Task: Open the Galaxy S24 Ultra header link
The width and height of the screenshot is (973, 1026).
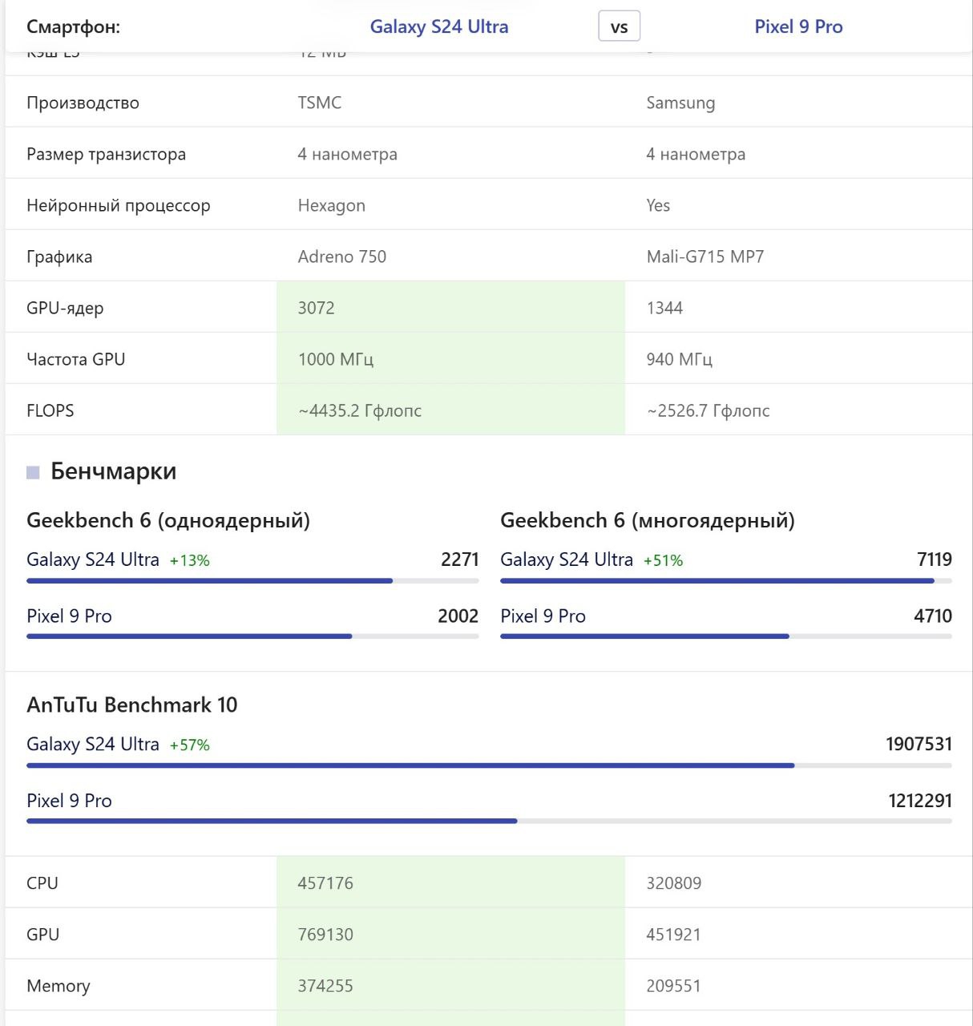Action: click(438, 26)
